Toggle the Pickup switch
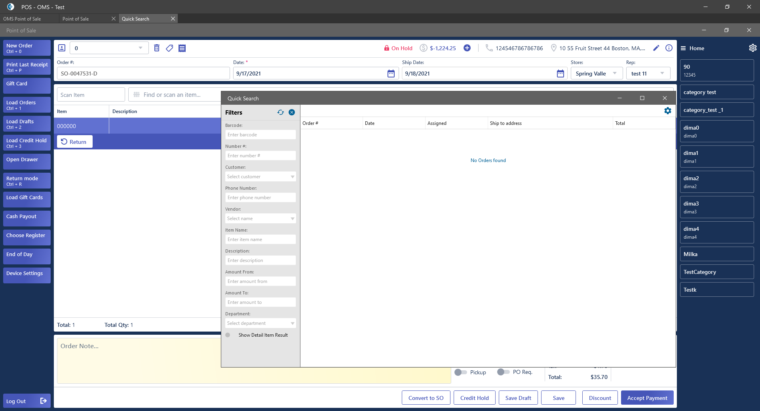760x411 pixels. 460,372
